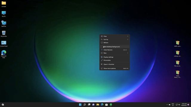
Task: Select the subway-sur package file on desktop
Action: tap(178, 54)
